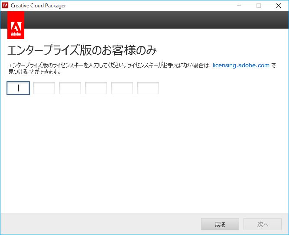Minimize the Creative Cloud Packager window

pos(239,6)
